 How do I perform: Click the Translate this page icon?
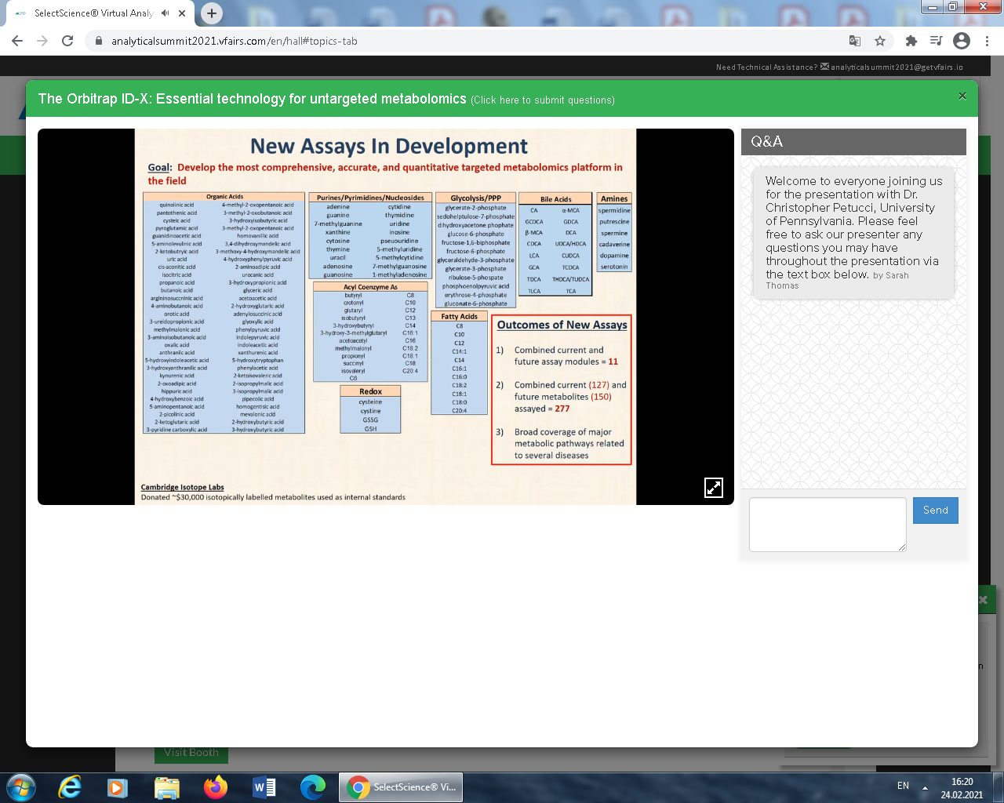[855, 41]
